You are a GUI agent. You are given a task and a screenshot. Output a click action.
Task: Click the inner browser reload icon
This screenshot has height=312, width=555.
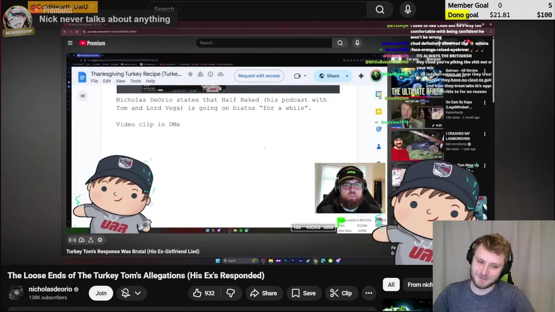click(x=77, y=32)
